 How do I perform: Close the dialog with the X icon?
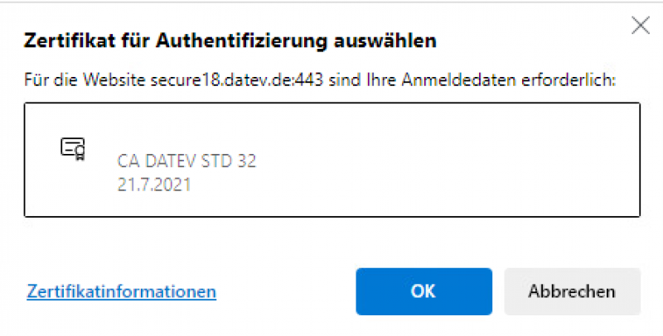640,26
